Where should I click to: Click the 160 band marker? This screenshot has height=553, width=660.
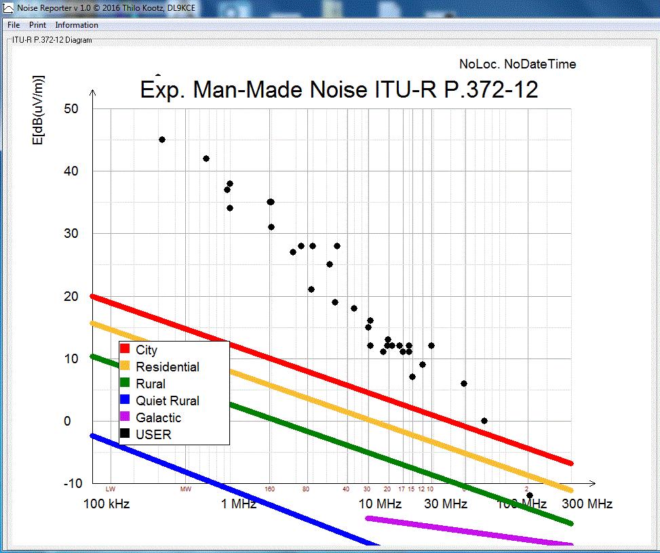[x=270, y=489]
